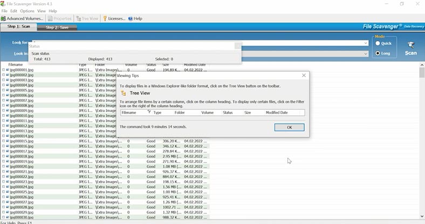Viewport: 425px width, 224px height.
Task: Open the Look in dropdown arrow
Action: 366,53
